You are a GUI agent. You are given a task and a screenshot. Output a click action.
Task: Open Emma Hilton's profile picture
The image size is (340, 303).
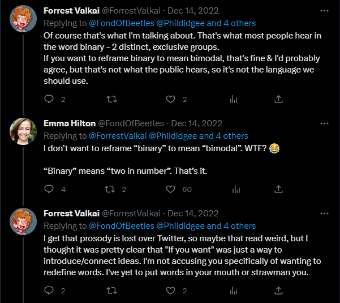(23, 131)
